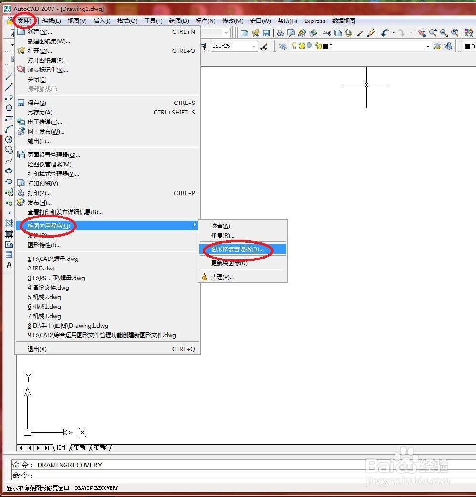Screen dimensions: 476x497
Task: Choose 退出(X) menu entry
Action: click(107, 349)
